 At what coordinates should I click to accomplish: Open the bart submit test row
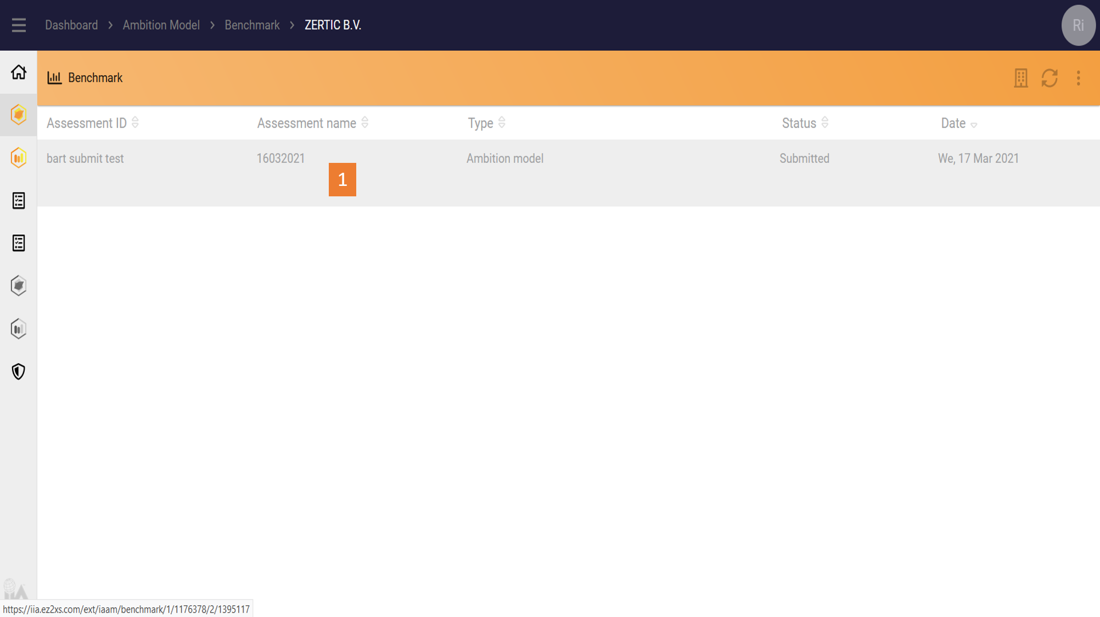tap(85, 159)
